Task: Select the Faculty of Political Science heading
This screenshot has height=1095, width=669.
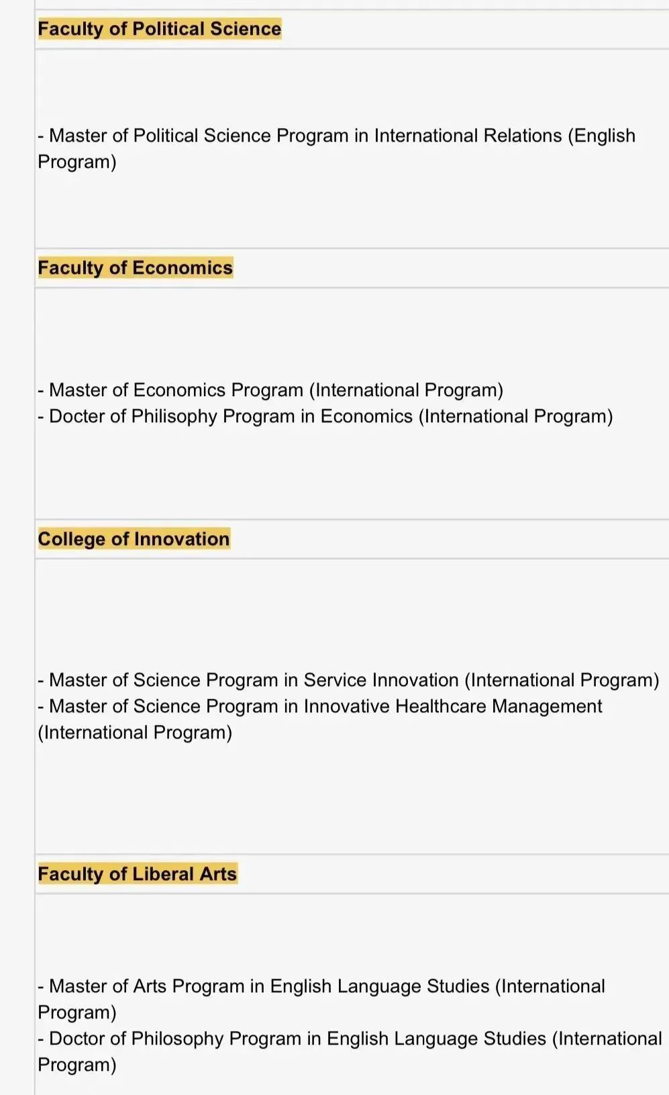Action: pos(160,29)
